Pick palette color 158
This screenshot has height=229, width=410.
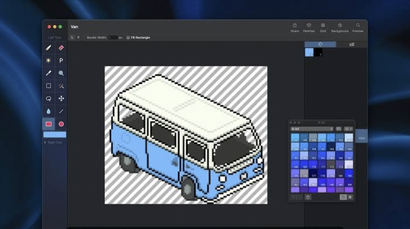(331, 147)
